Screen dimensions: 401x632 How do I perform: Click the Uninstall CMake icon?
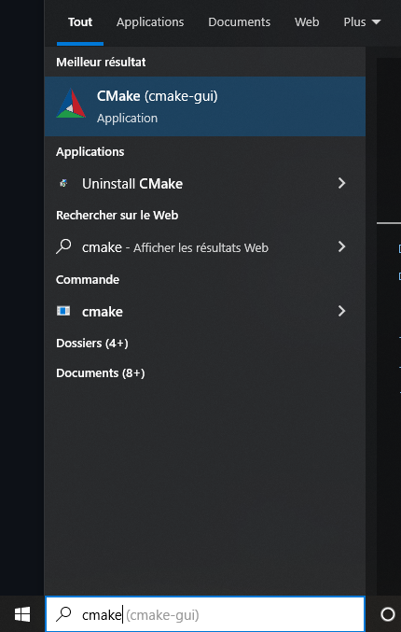(x=63, y=183)
